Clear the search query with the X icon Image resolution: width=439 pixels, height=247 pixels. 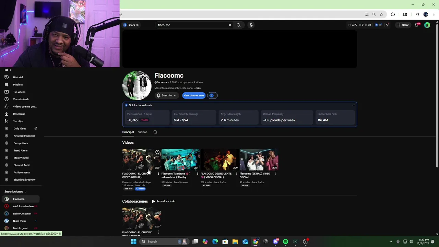[x=230, y=25]
